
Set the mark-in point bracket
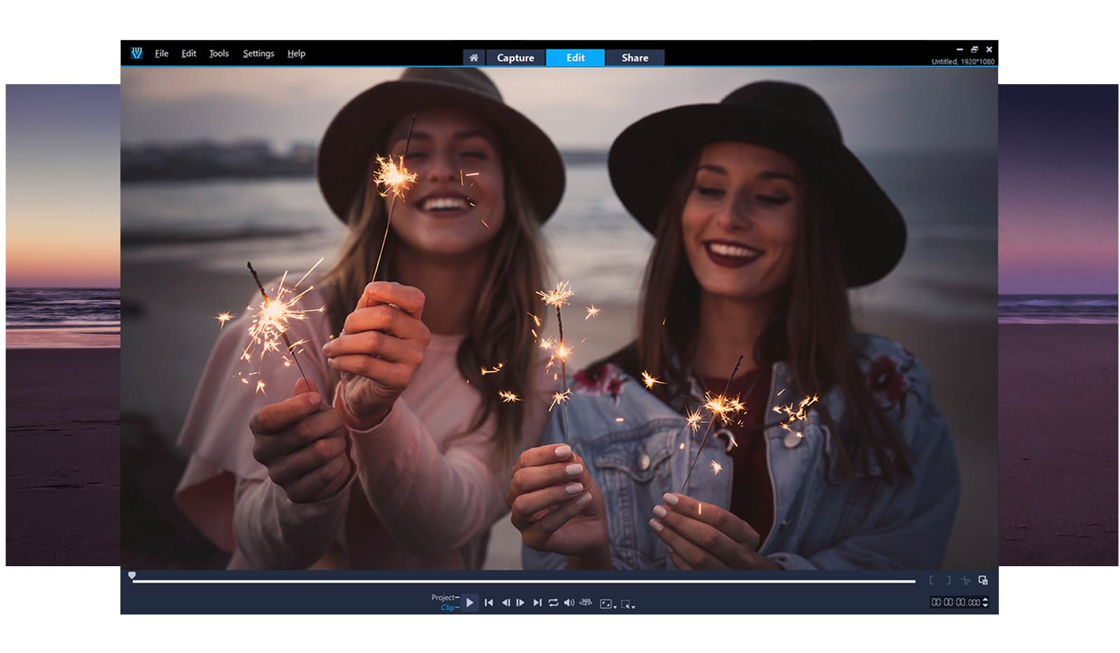[x=931, y=580]
